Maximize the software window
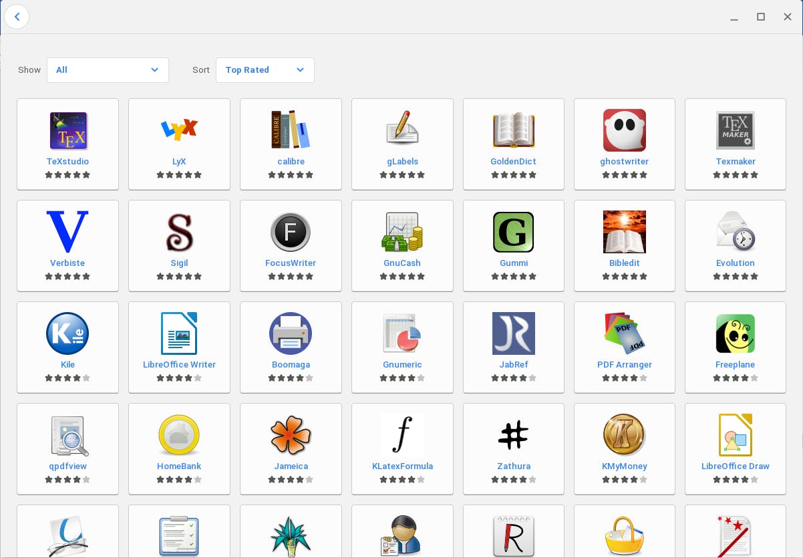 point(761,17)
